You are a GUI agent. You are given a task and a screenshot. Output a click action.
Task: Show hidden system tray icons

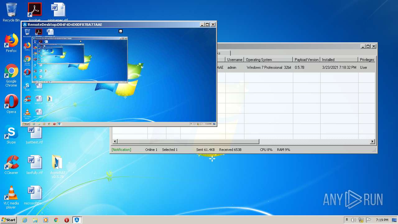point(347,220)
